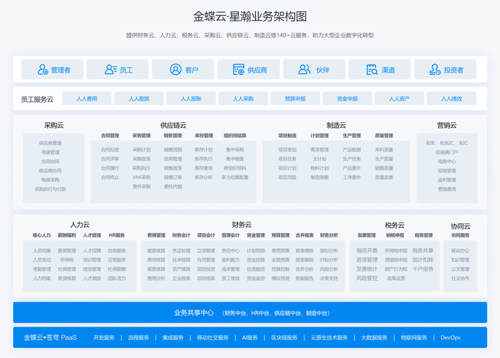This screenshot has width=500, height=358.
Task: Click the 税务云 section heading
Action: 395,225
